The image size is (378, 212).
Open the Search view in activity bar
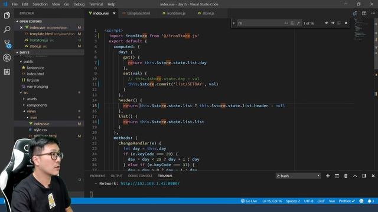point(6,29)
